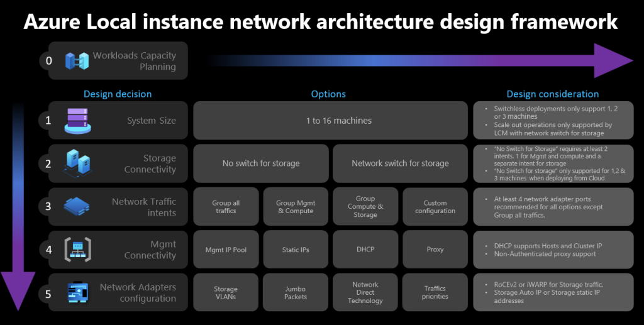Click the Network Traffic intents layered icon
Image resolution: width=644 pixels, height=325 pixels.
coord(77,206)
